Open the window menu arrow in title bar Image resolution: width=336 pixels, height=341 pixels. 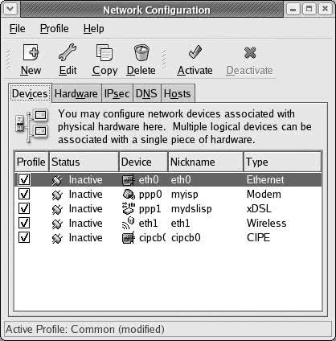10,9
